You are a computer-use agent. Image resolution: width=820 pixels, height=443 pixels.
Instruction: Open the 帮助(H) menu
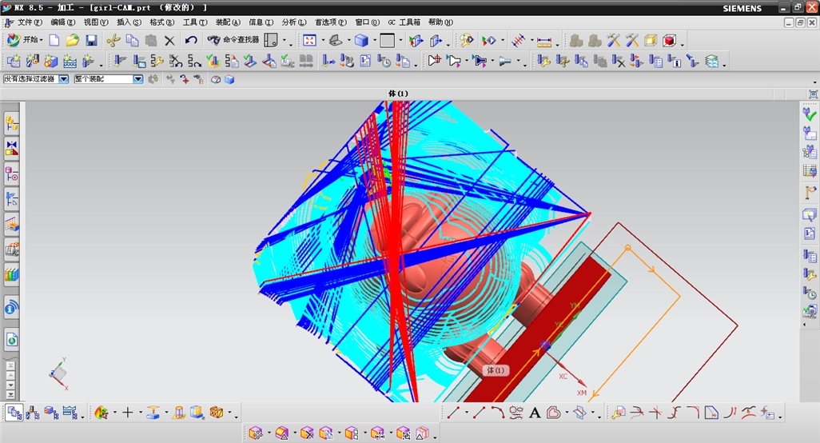(440, 22)
